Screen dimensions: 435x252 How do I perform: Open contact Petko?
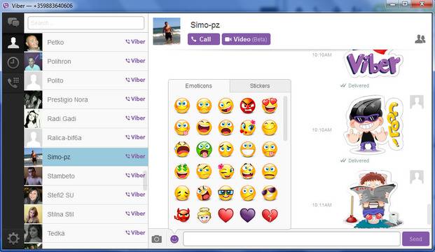pyautogui.click(x=86, y=43)
